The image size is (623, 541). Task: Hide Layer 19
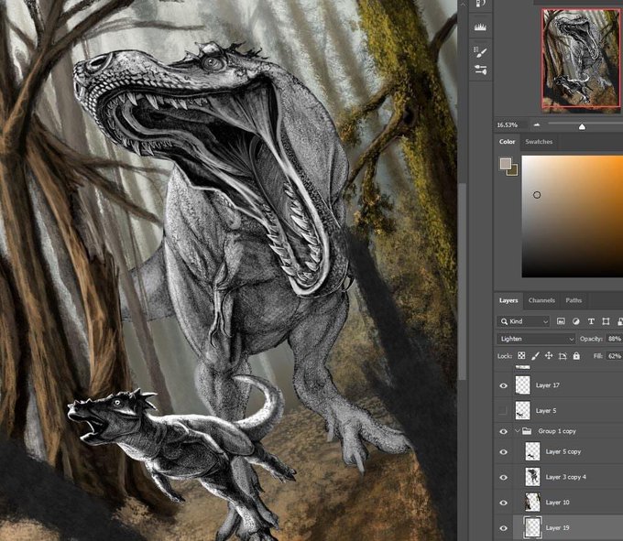tap(503, 528)
